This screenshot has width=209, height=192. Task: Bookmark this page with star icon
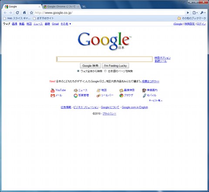[31, 13]
